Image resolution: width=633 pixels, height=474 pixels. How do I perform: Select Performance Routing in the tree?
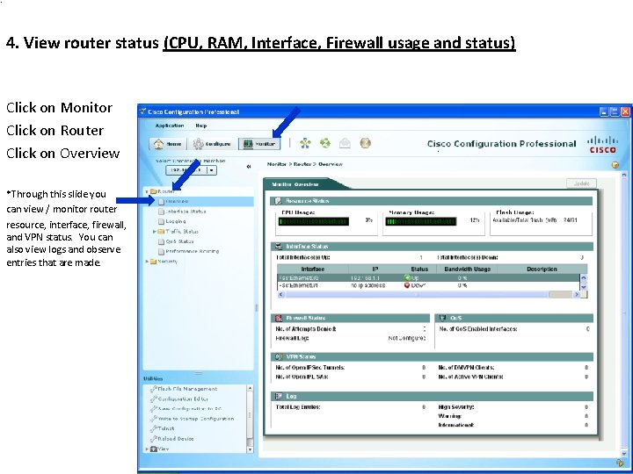pyautogui.click(x=193, y=252)
